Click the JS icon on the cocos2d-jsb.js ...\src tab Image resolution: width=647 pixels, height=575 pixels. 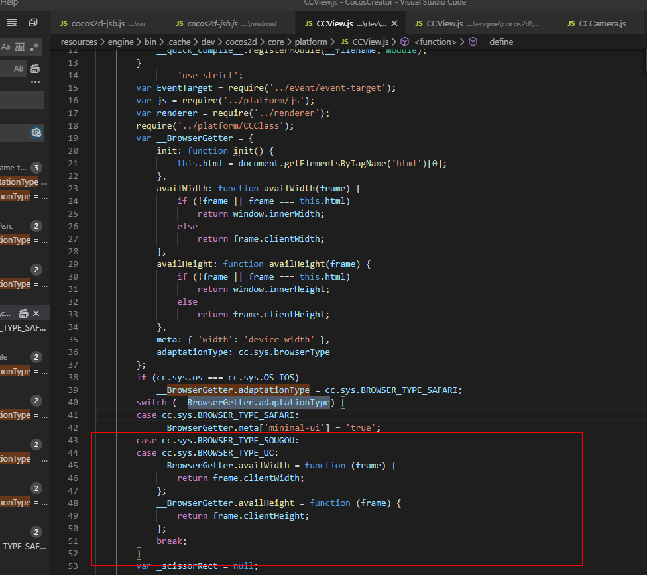pos(64,23)
